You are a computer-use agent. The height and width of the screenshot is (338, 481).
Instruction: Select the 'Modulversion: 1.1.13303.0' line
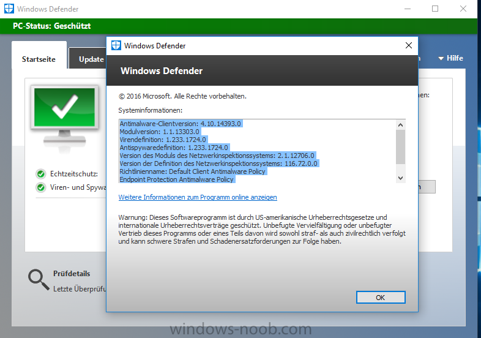[x=160, y=132]
